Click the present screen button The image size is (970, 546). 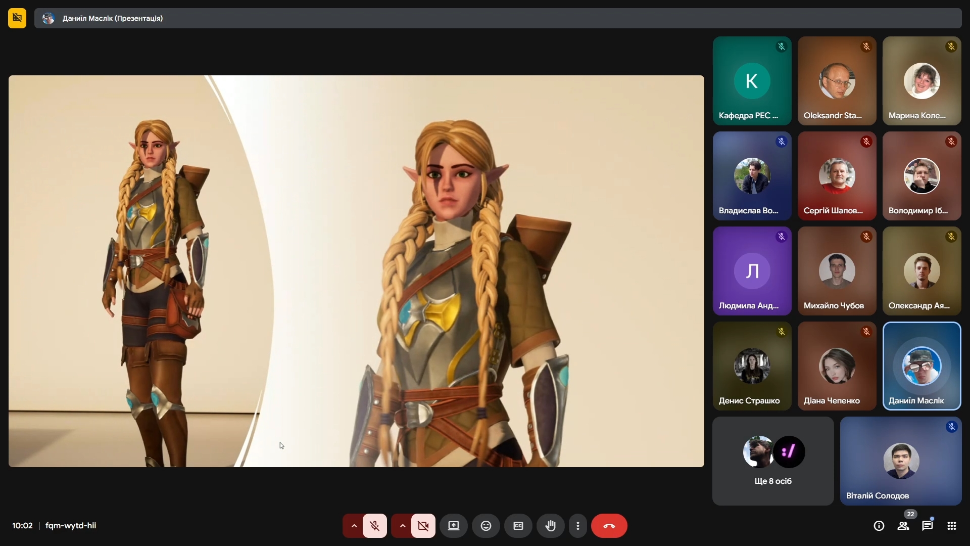point(453,526)
